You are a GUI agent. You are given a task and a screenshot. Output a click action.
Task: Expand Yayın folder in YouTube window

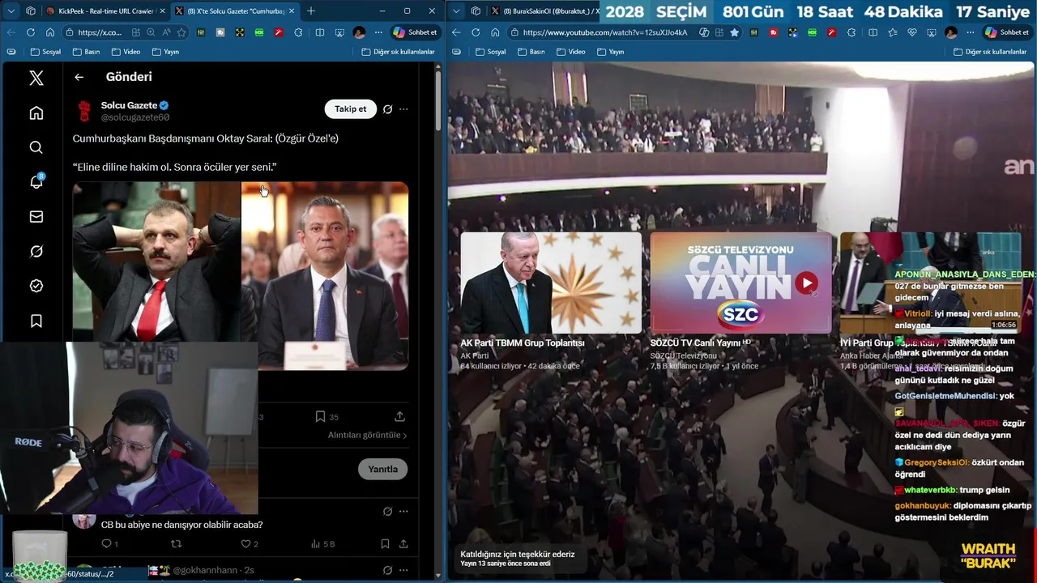pyautogui.click(x=610, y=52)
